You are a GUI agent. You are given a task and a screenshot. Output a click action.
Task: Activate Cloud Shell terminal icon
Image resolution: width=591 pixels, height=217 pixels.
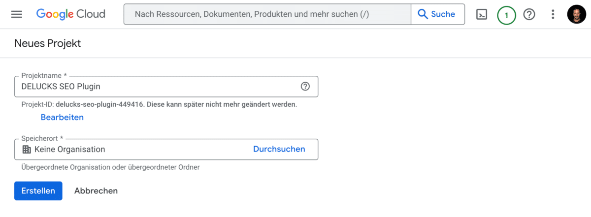pos(482,15)
